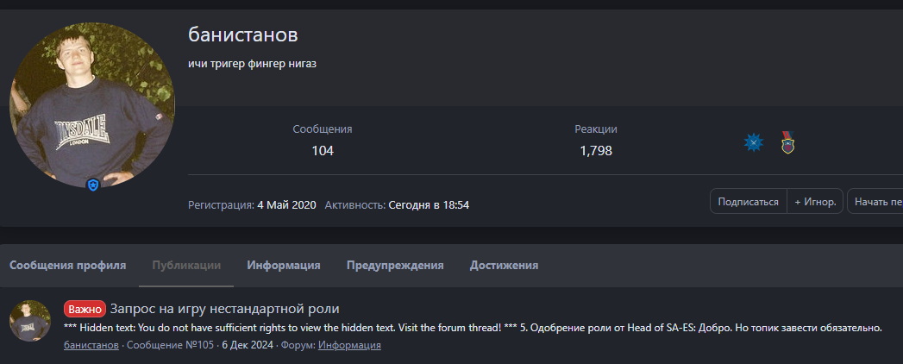Click the blue spiky star badge icon
Viewport: 903px width, 364px height.
[754, 143]
